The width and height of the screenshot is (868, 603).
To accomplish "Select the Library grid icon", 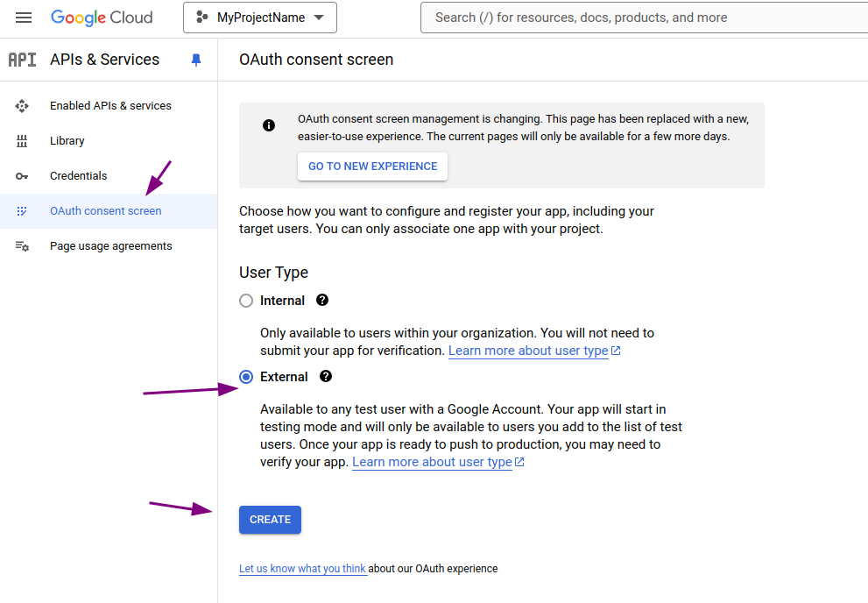I will tap(21, 140).
